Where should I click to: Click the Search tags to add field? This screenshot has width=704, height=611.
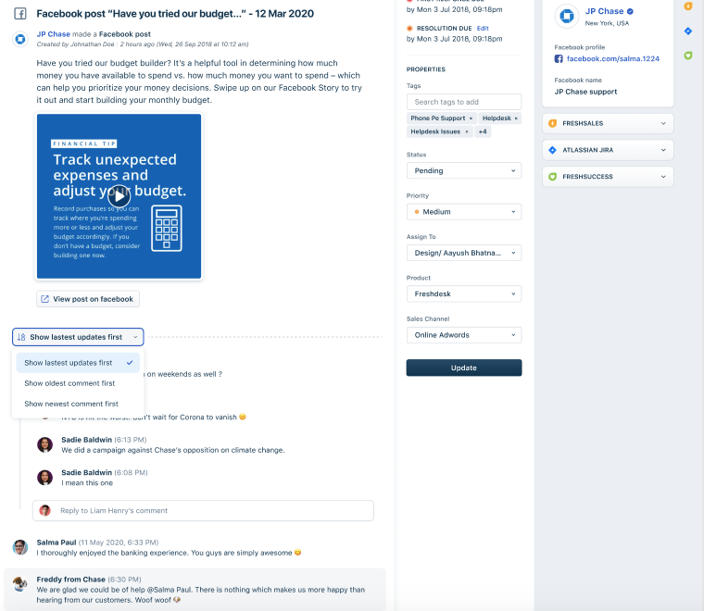[x=464, y=102]
